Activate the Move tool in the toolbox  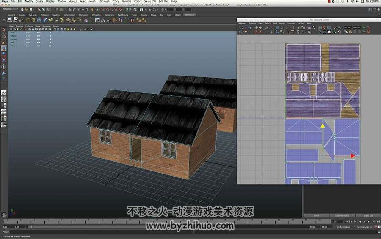pos(4,48)
